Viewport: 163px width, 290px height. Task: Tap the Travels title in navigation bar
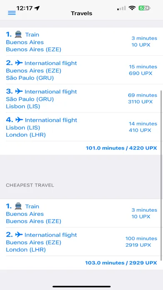[81, 13]
